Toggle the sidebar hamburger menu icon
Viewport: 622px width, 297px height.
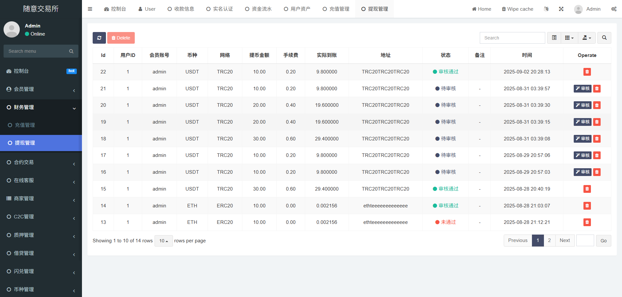(90, 9)
